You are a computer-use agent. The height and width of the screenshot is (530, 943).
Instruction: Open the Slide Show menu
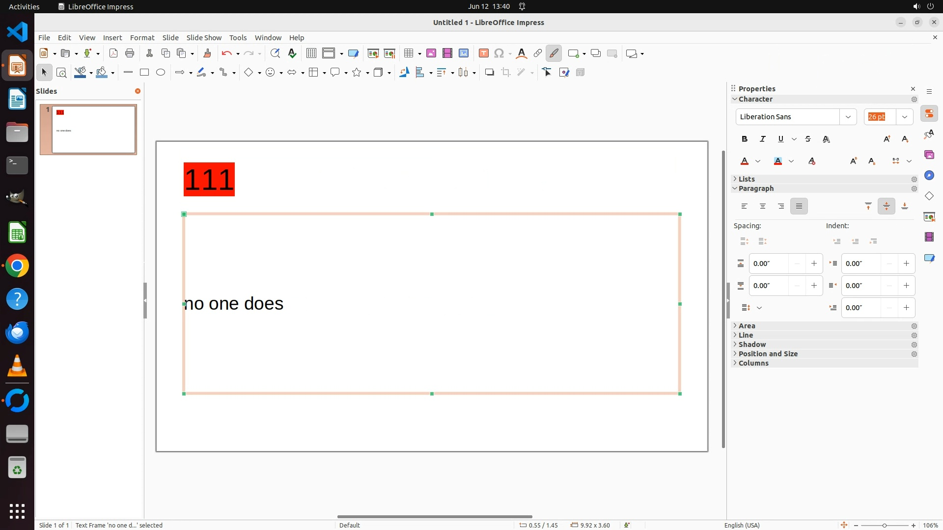[x=204, y=38]
